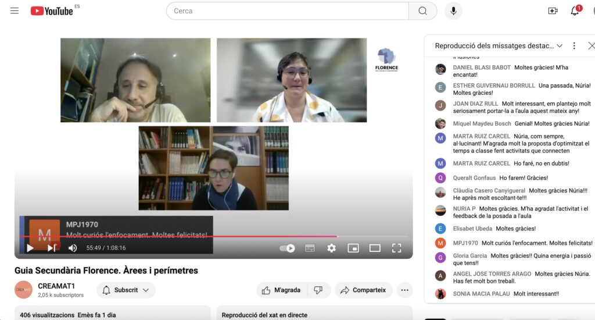Go to YouTube home via logo

coord(52,10)
